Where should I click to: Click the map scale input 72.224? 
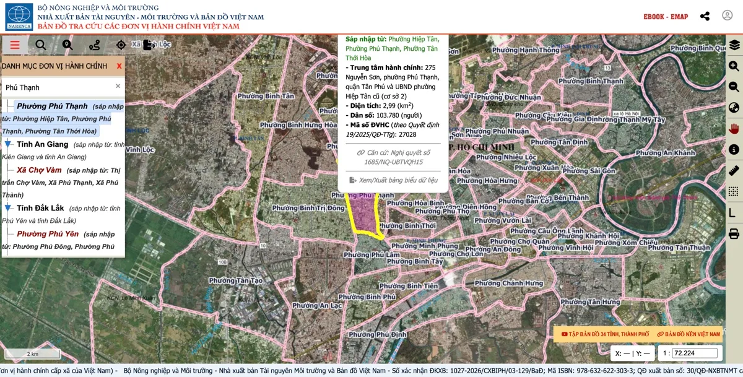pos(695,353)
